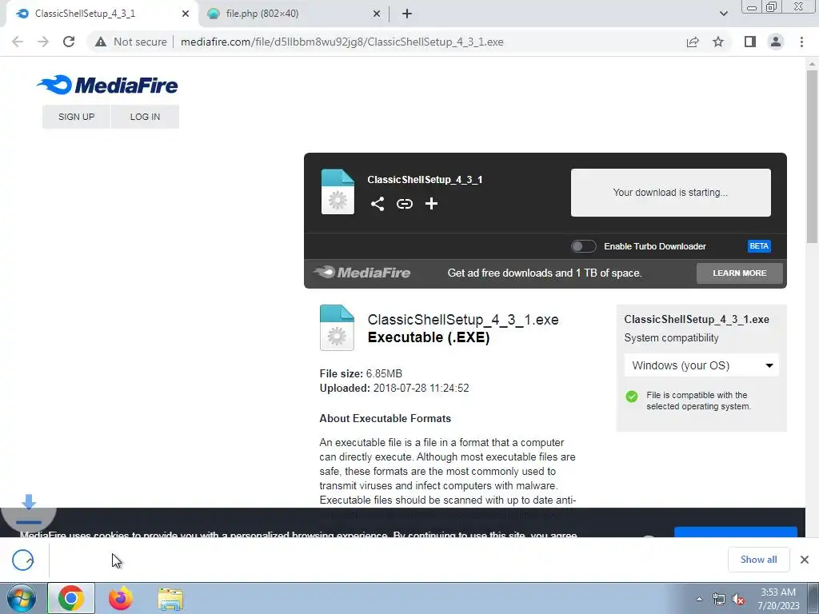Open Windows Explorer from taskbar
Image resolution: width=819 pixels, height=614 pixels.
point(170,599)
